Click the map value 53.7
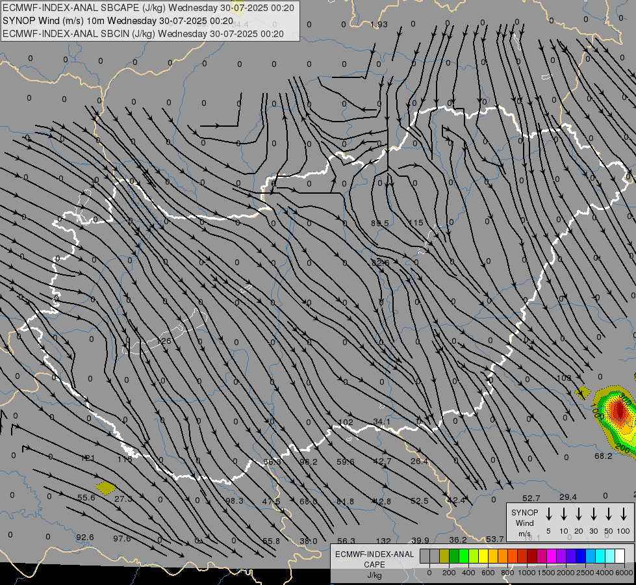This screenshot has width=636, height=585. click(495, 539)
